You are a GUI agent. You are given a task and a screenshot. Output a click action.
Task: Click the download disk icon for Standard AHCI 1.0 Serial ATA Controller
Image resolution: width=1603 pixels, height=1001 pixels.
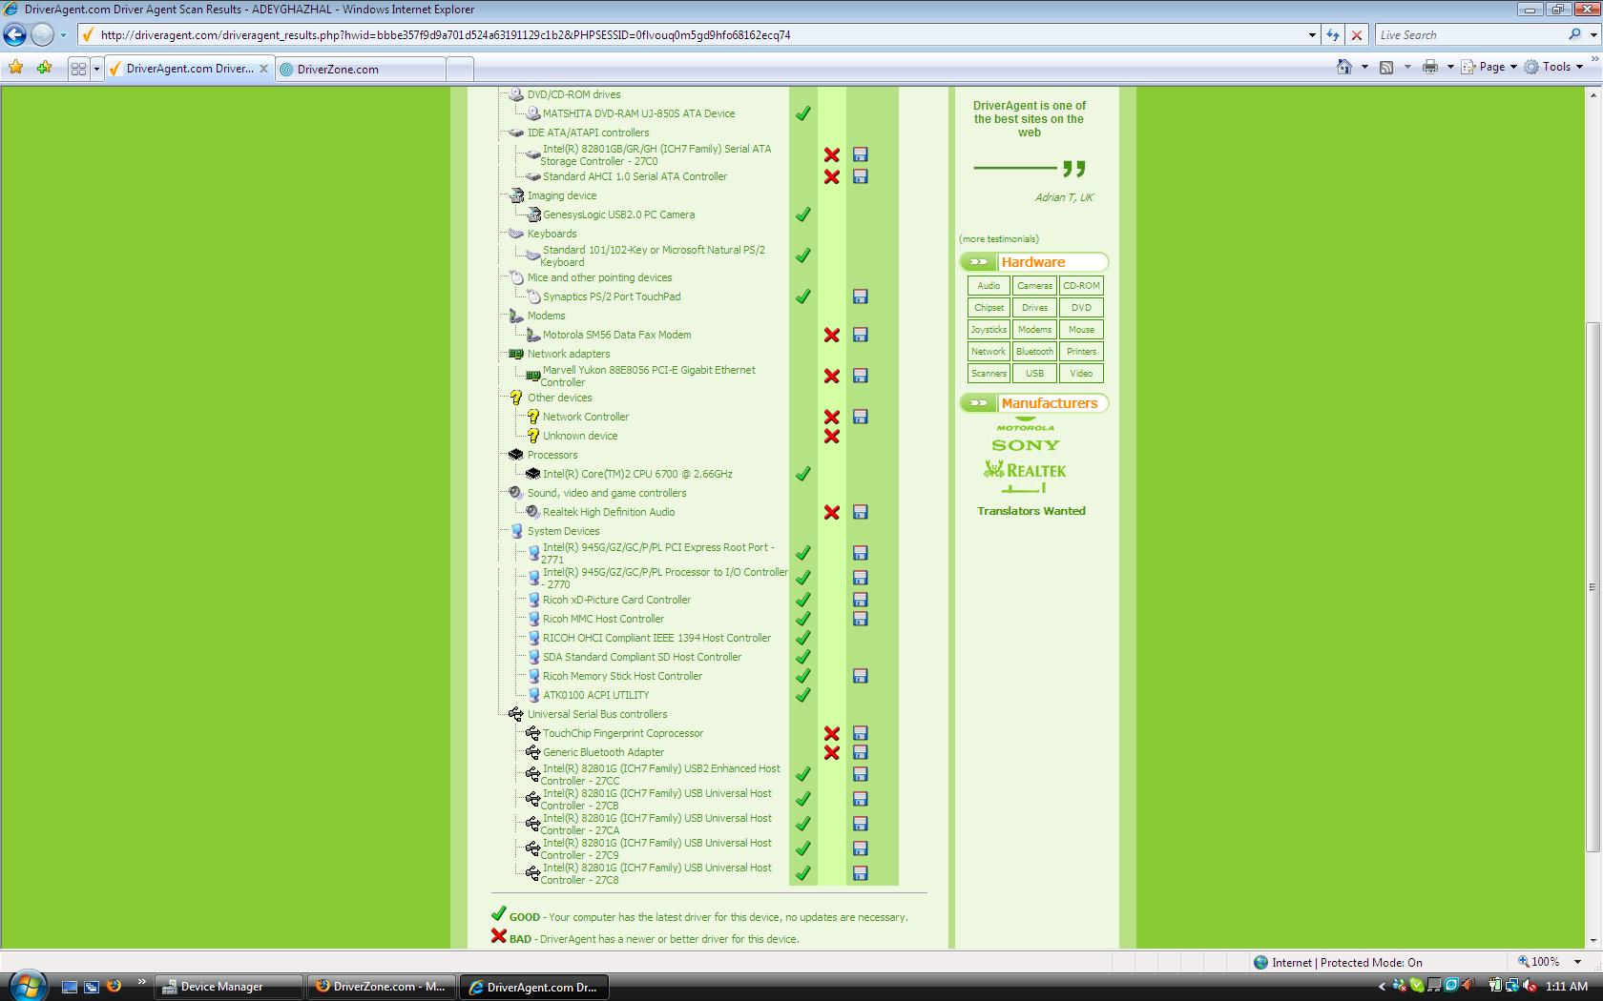(x=860, y=176)
